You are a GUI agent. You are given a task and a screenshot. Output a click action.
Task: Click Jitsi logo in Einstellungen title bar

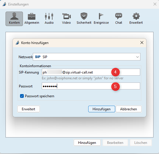4,4
